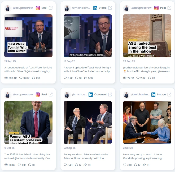The width and height of the screenshot is (175, 172).
Task: Click heart icon showing 16.6K likes
Action: coord(21,78)
